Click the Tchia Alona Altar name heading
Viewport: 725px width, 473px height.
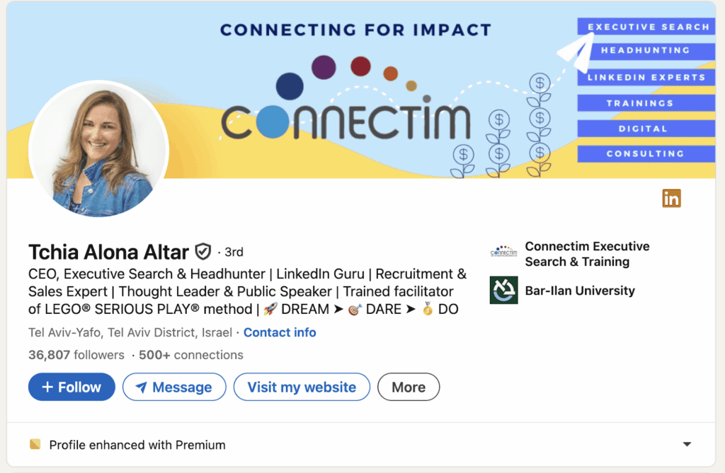[x=108, y=252]
